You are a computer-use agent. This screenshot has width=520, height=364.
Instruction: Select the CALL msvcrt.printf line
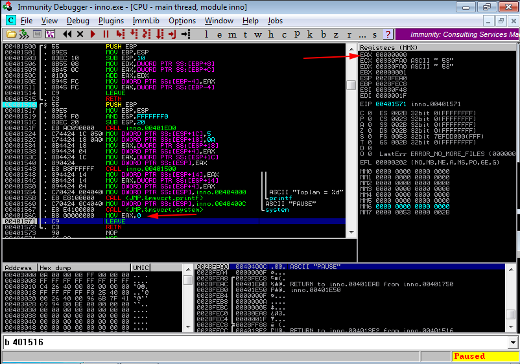click(174, 198)
